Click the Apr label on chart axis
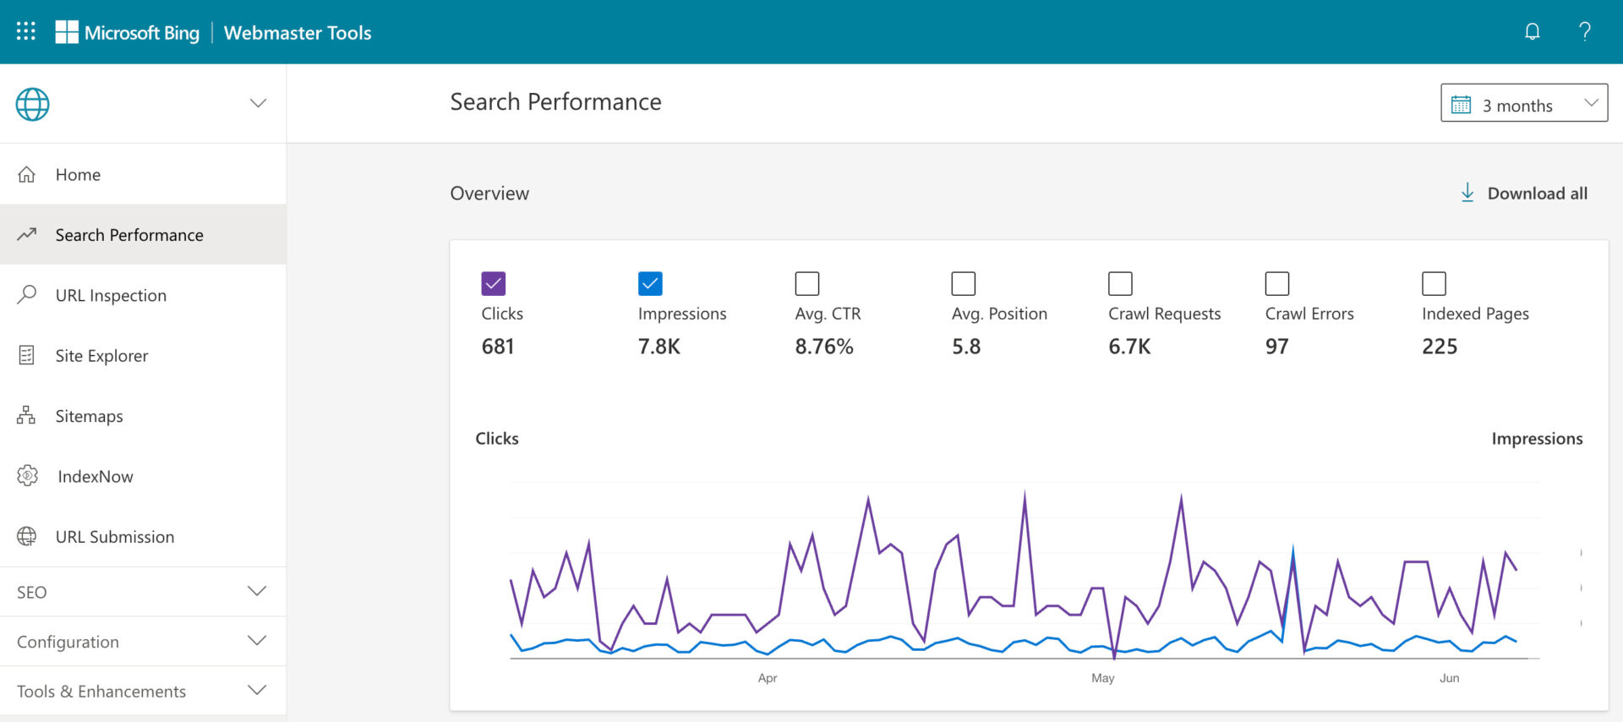This screenshot has height=722, width=1623. [768, 678]
